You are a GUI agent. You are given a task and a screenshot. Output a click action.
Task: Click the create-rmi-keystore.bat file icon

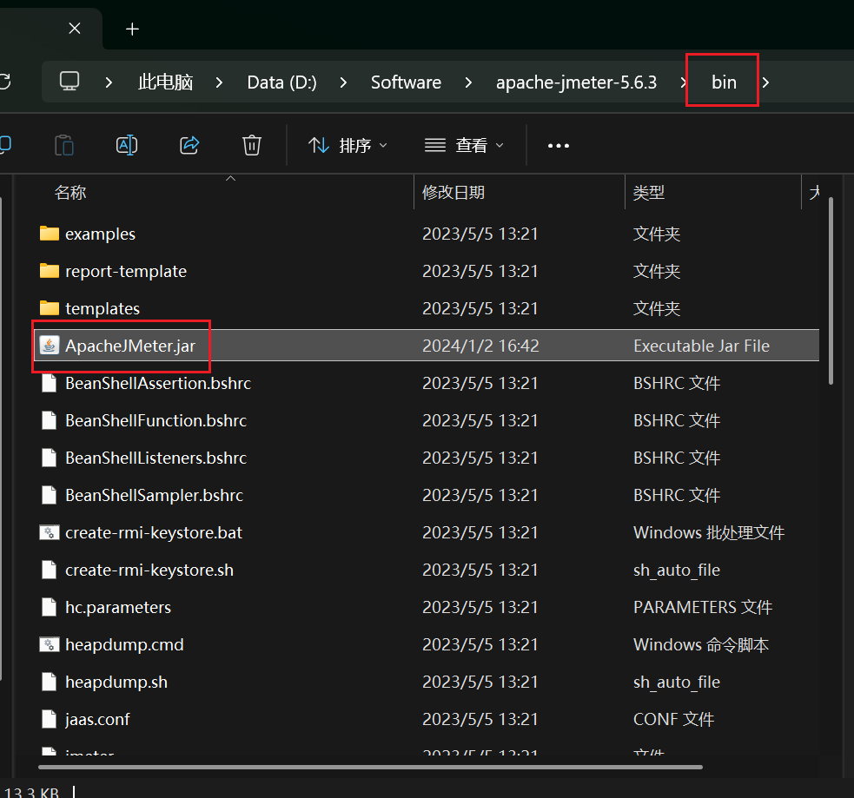49,532
